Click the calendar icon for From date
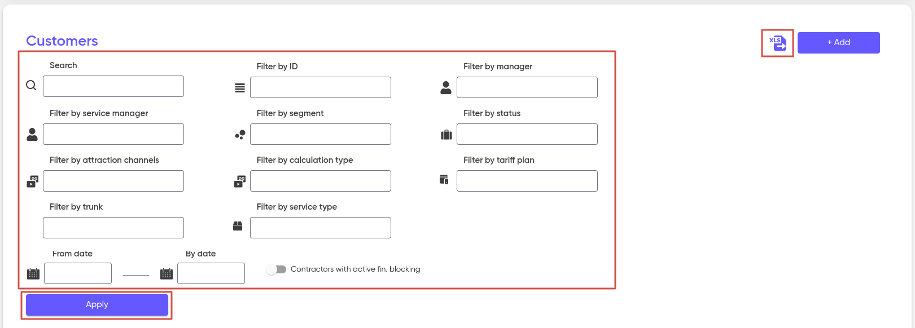The height and width of the screenshot is (328, 915). click(x=33, y=274)
